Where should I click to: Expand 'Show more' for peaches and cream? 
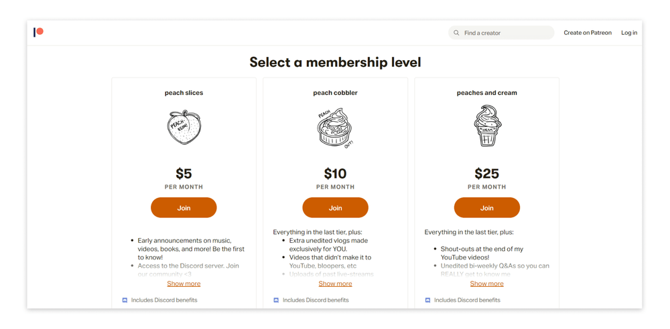(x=487, y=284)
